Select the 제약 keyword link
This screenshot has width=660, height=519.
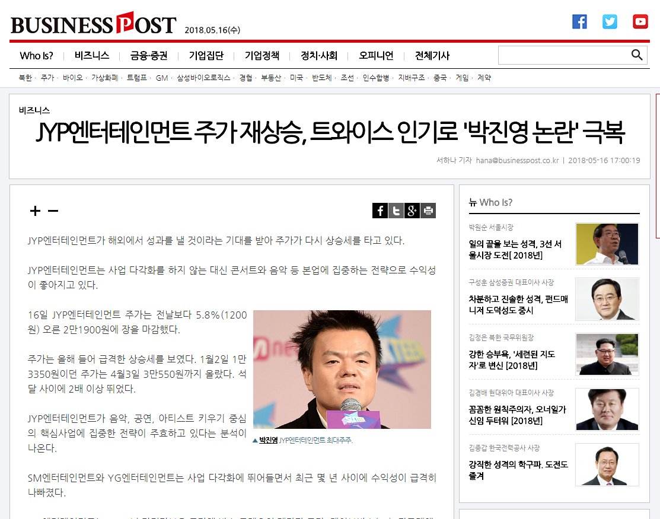click(x=484, y=78)
